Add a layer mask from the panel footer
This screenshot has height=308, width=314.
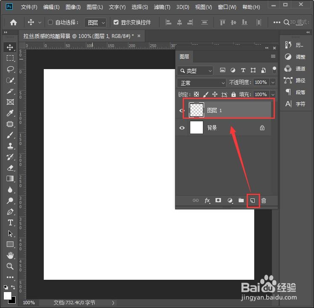(x=218, y=200)
